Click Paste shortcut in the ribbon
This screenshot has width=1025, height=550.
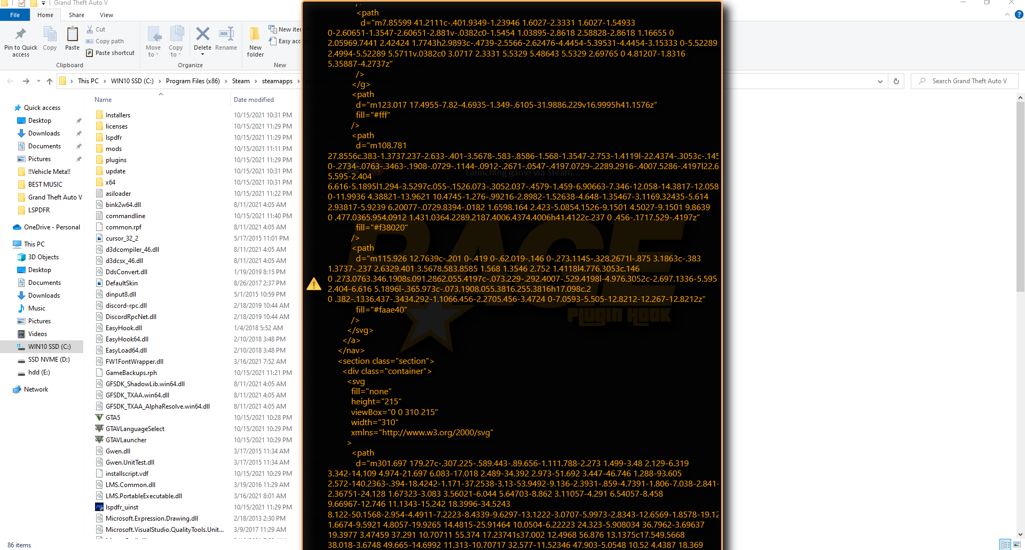pyautogui.click(x=111, y=53)
